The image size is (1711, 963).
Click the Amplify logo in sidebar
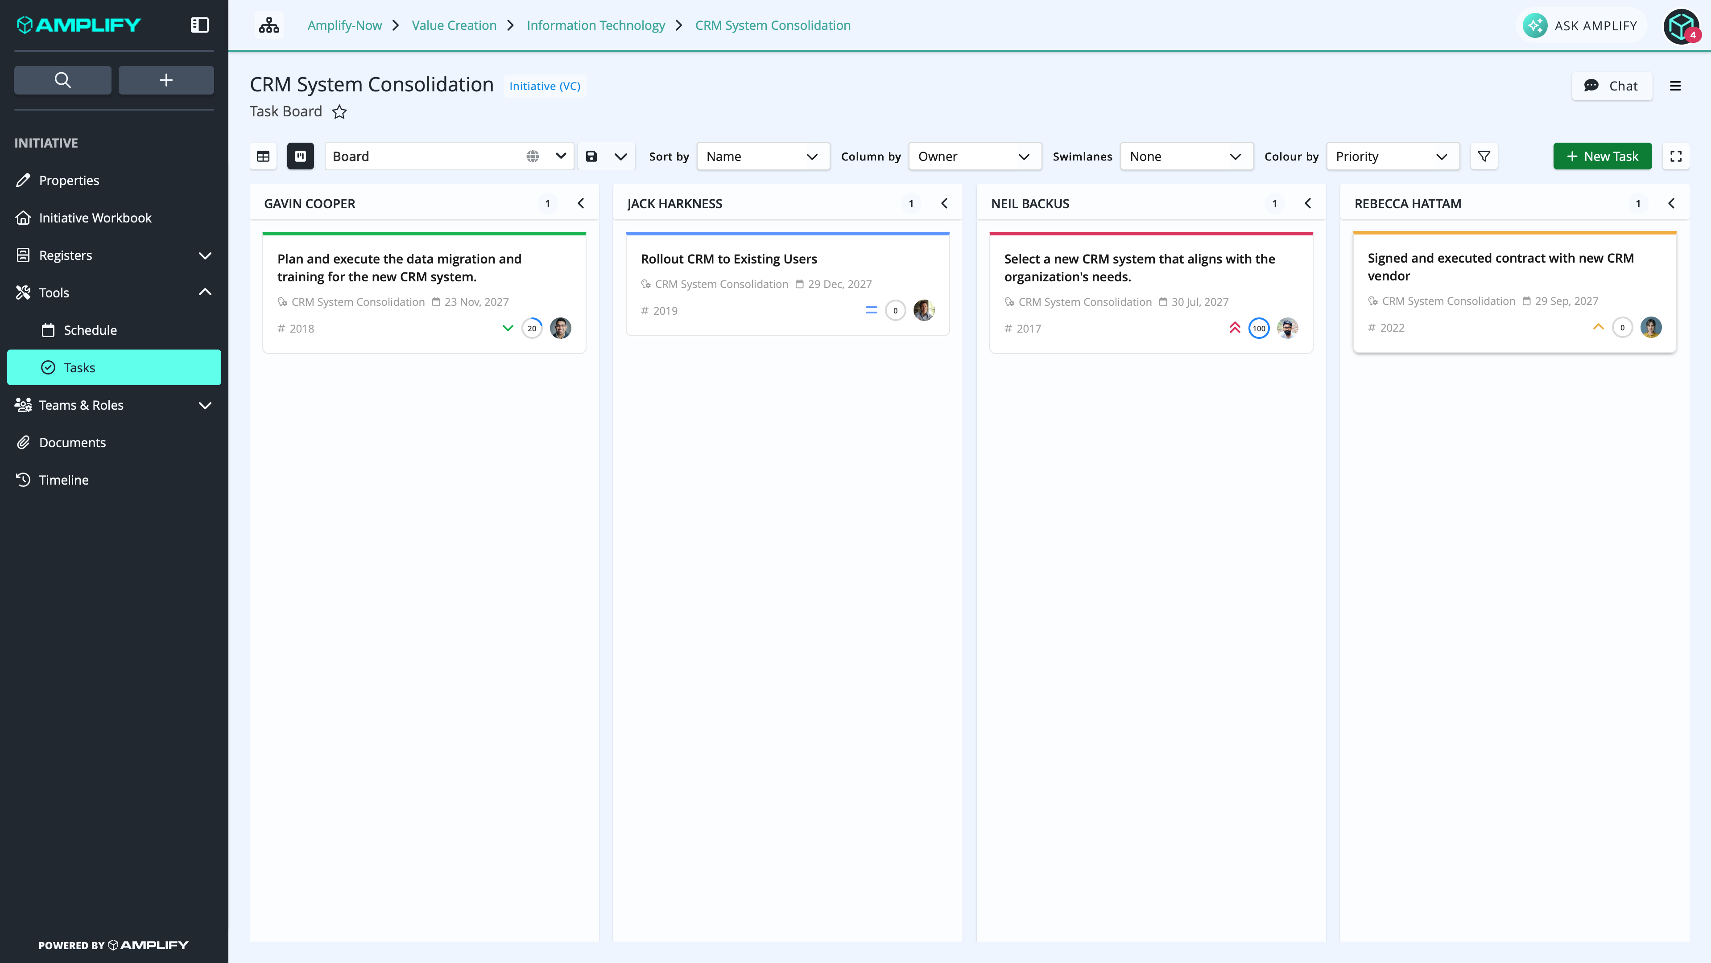(79, 25)
